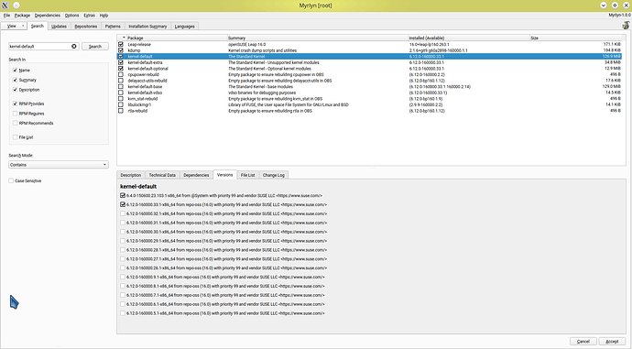Open the File menu

tap(6, 16)
